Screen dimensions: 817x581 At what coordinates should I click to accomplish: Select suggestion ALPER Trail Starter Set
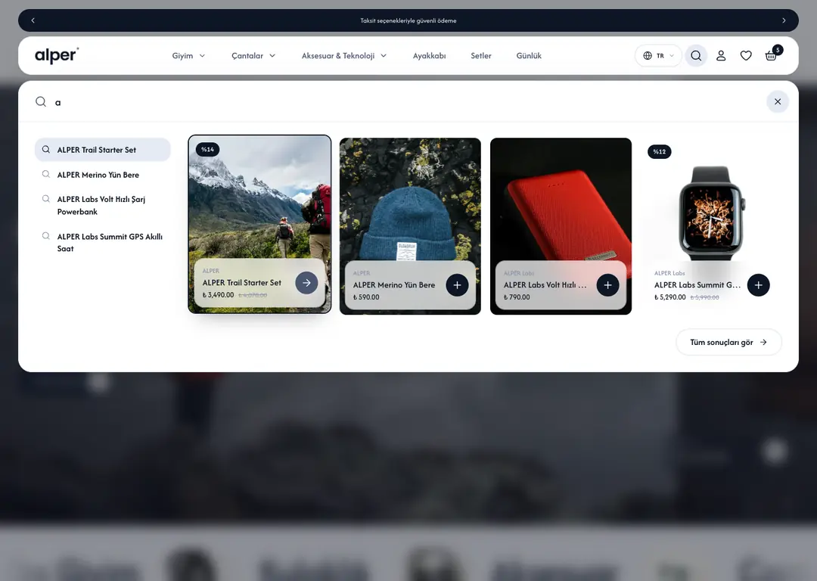(x=103, y=150)
